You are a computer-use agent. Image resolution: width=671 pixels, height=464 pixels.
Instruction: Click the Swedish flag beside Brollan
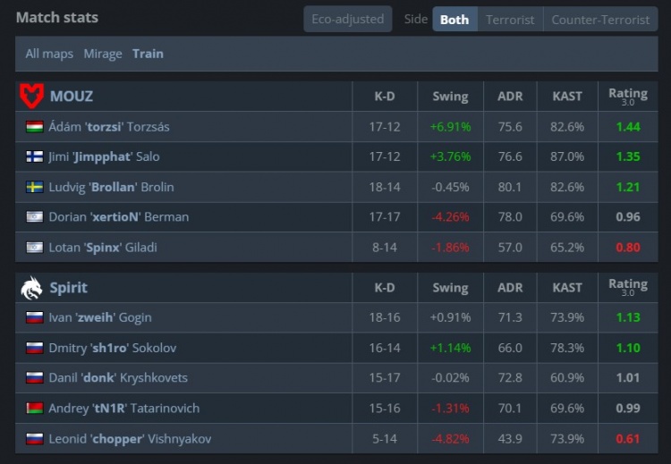tap(34, 187)
